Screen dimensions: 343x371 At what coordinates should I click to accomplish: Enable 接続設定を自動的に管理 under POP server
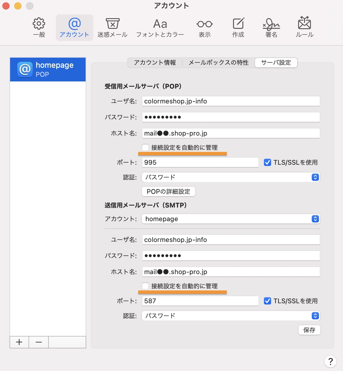click(145, 147)
